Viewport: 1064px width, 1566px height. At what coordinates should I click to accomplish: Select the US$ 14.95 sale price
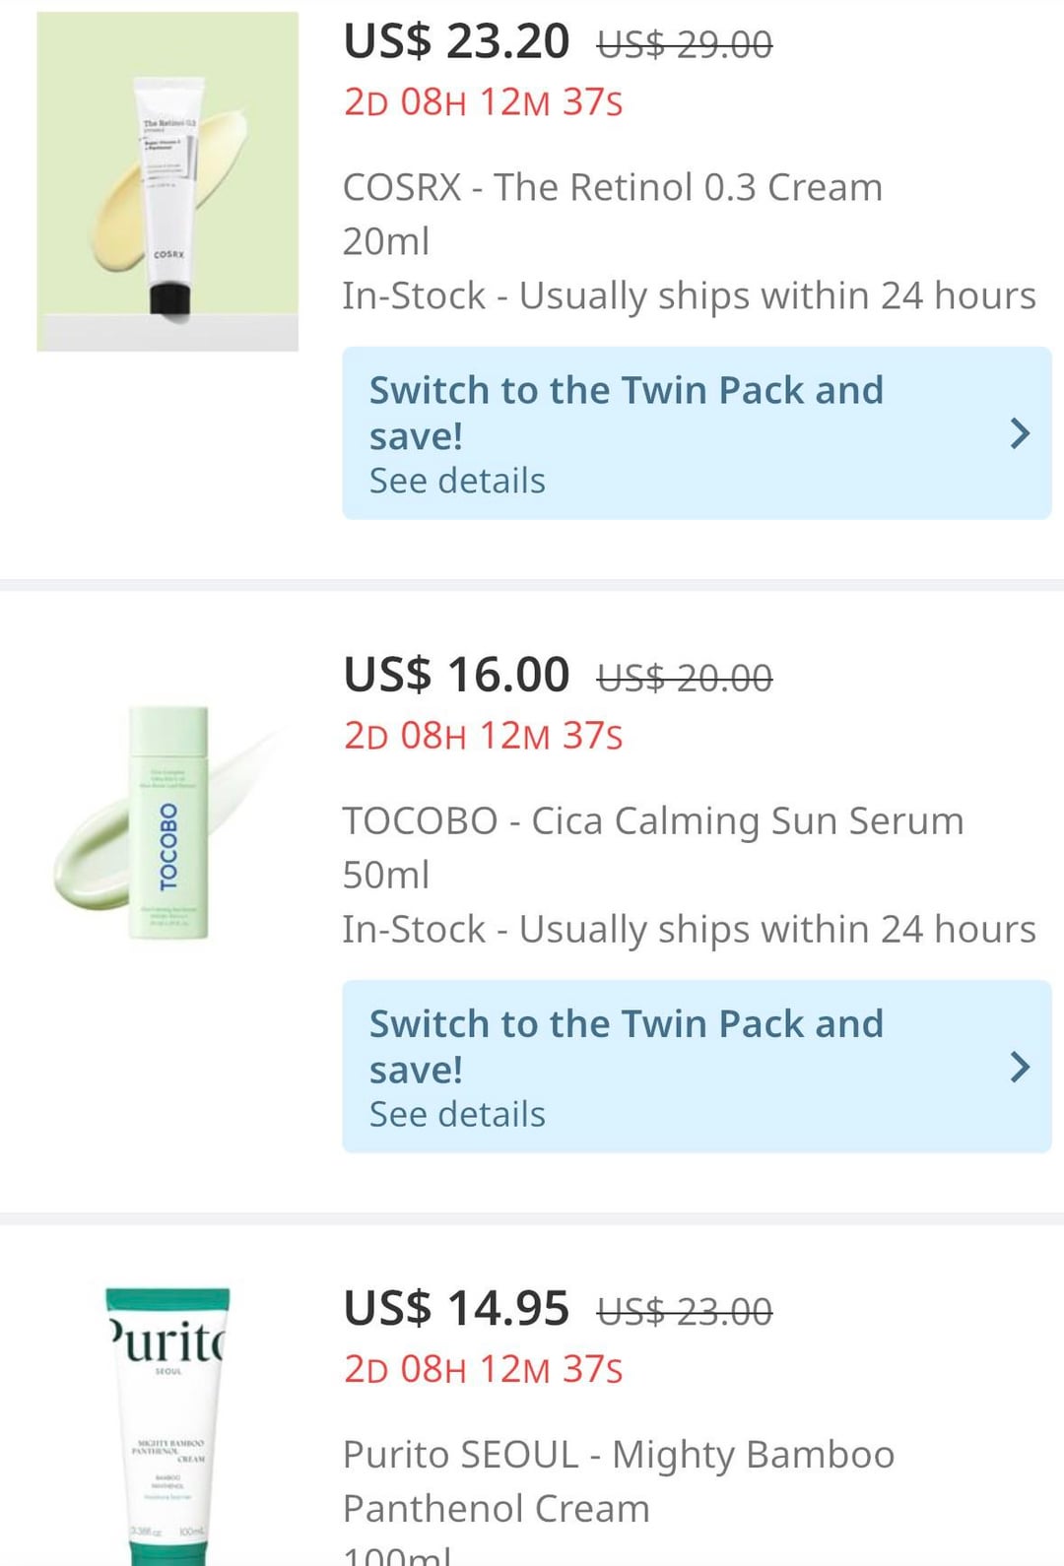tap(456, 1309)
